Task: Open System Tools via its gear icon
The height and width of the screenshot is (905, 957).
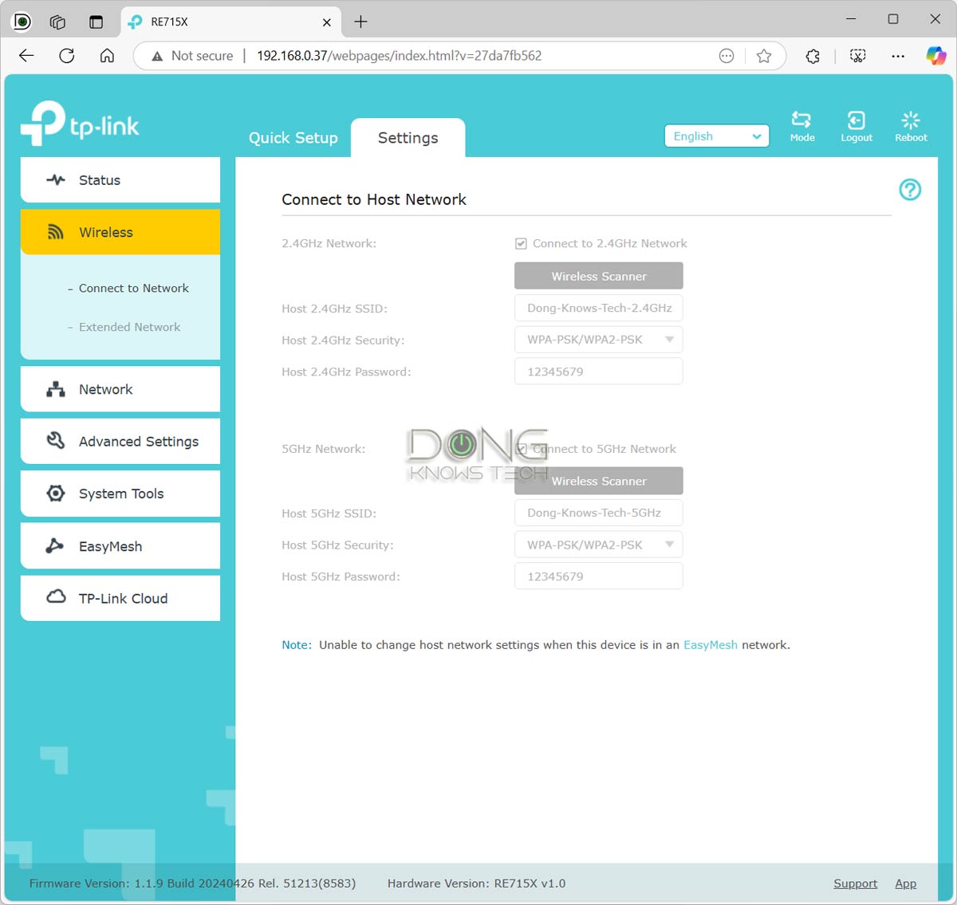Action: [55, 493]
